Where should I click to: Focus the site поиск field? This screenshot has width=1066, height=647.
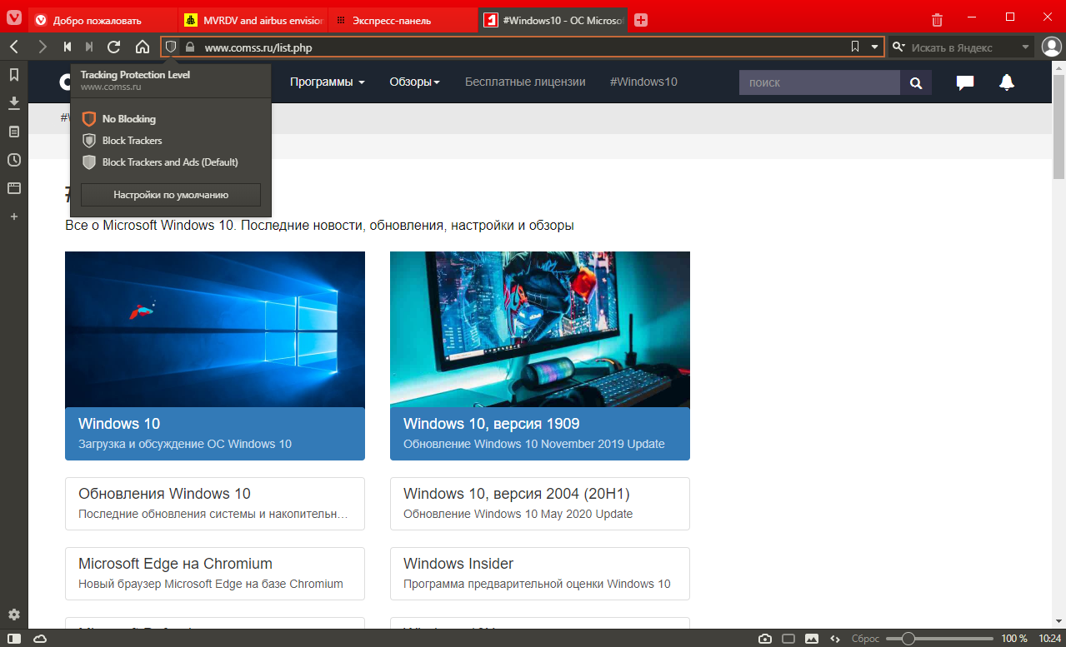819,82
